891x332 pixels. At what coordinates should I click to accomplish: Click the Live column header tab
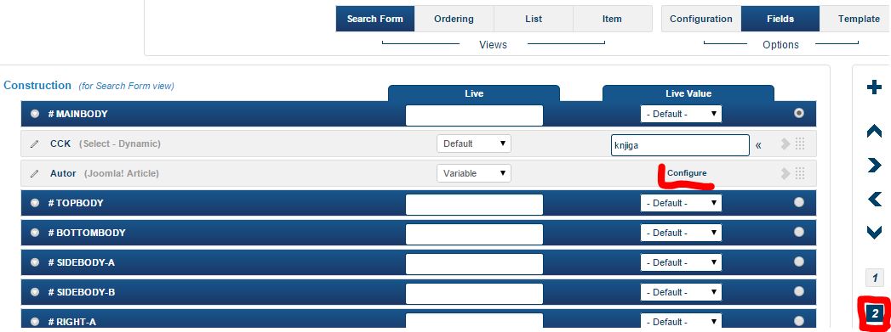coord(474,93)
